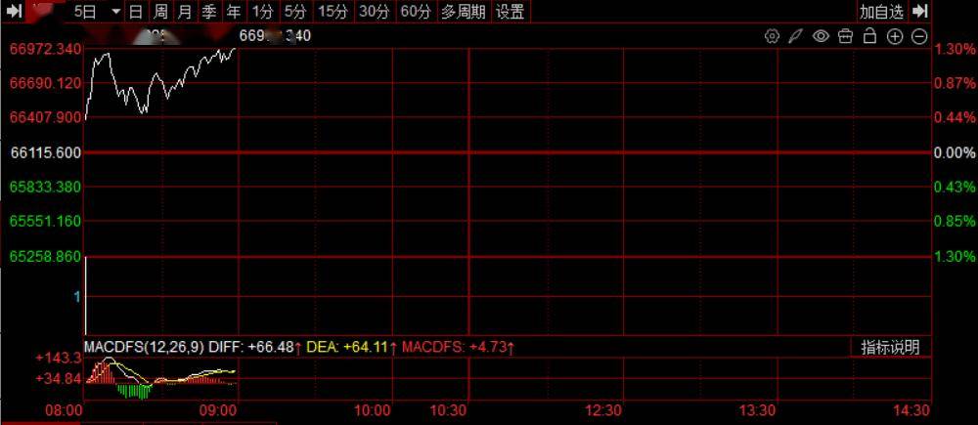Click the left-side panel collapse arrow icon
This screenshot has height=425, width=978.
click(x=15, y=11)
